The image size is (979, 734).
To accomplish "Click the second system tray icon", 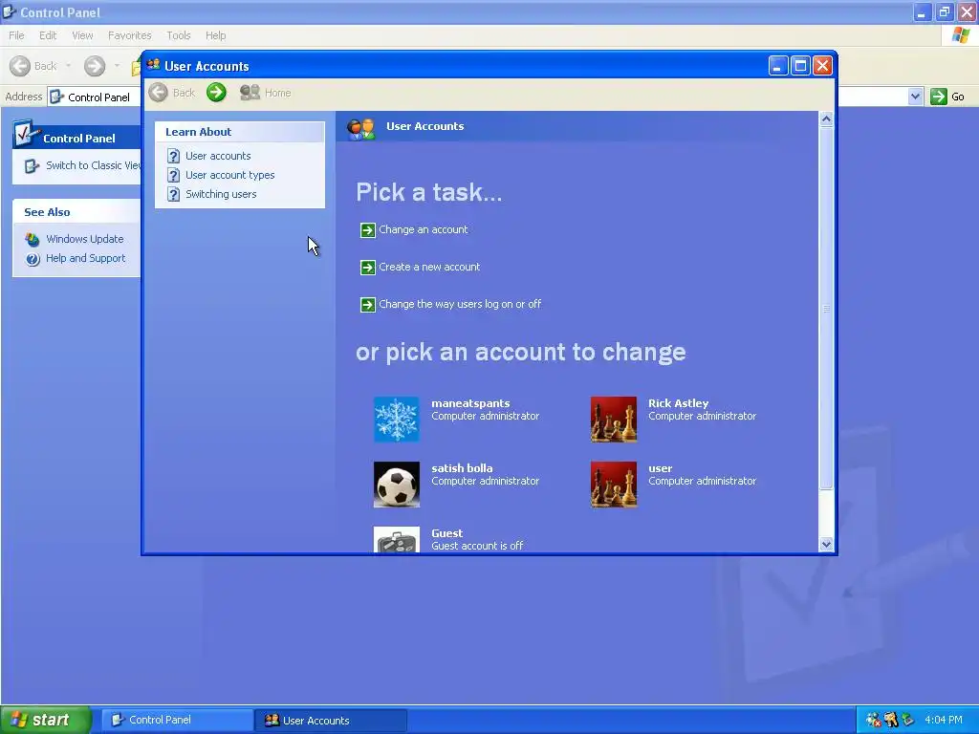I will pyautogui.click(x=890, y=720).
